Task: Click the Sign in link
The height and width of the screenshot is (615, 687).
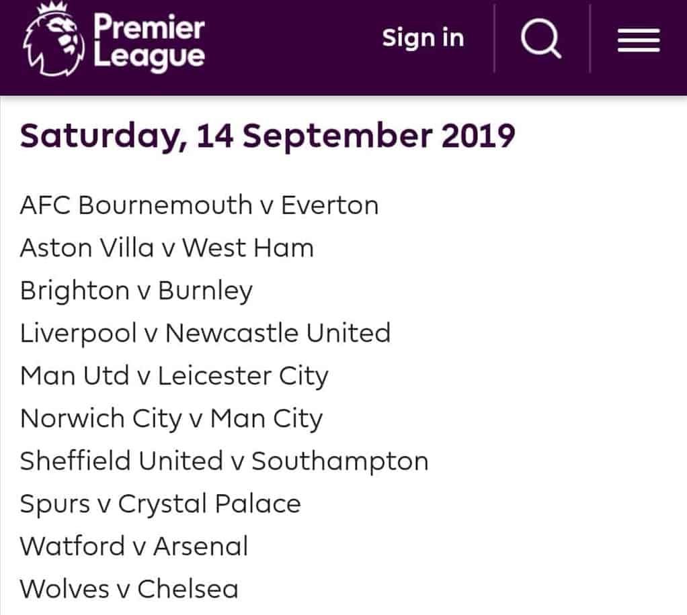Action: click(x=423, y=38)
